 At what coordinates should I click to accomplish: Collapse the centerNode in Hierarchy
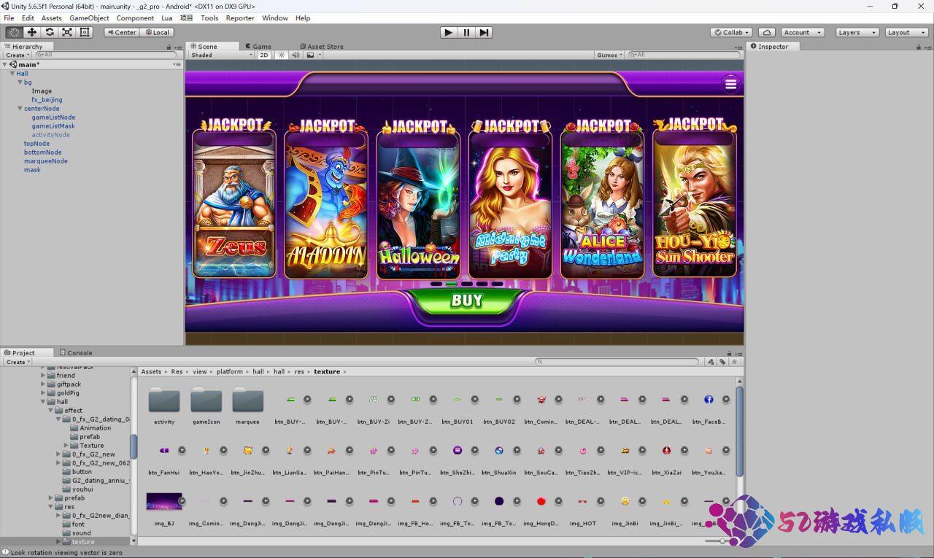[x=20, y=109]
